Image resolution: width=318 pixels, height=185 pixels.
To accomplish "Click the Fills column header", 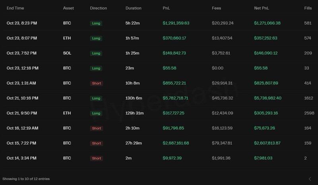I will pos(308,8).
